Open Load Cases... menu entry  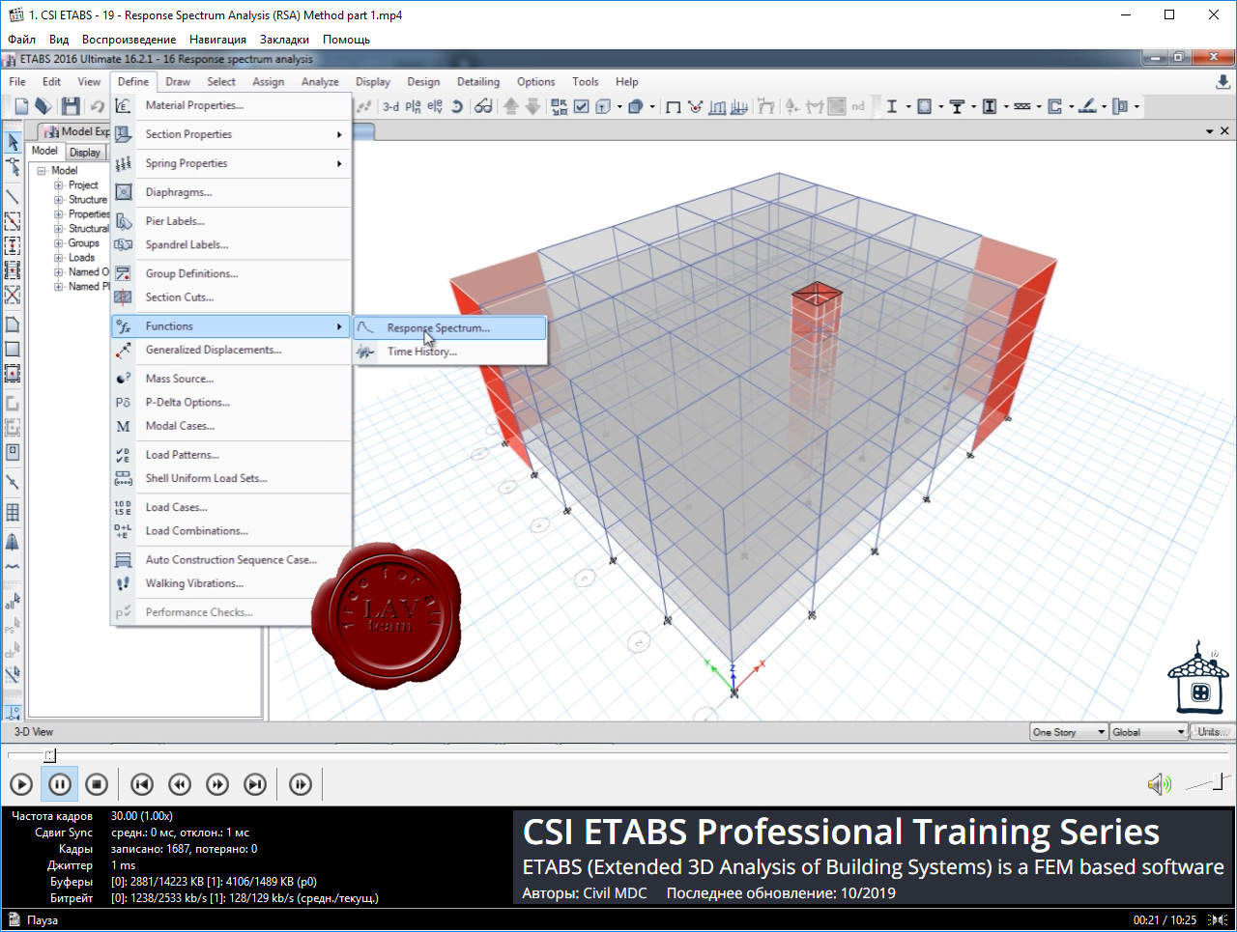tap(231, 507)
